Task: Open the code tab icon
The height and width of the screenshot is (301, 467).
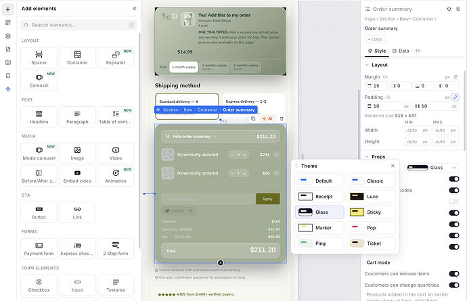Action: point(418,51)
